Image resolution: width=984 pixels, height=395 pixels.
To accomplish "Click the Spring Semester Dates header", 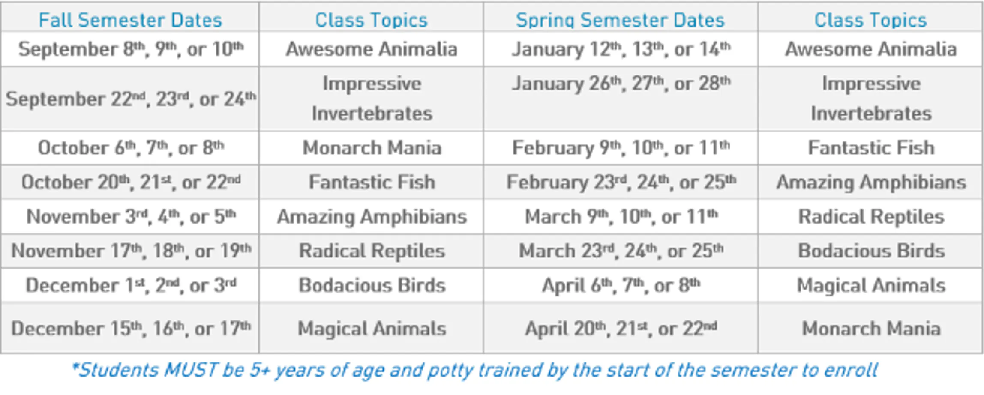I will click(x=620, y=20).
